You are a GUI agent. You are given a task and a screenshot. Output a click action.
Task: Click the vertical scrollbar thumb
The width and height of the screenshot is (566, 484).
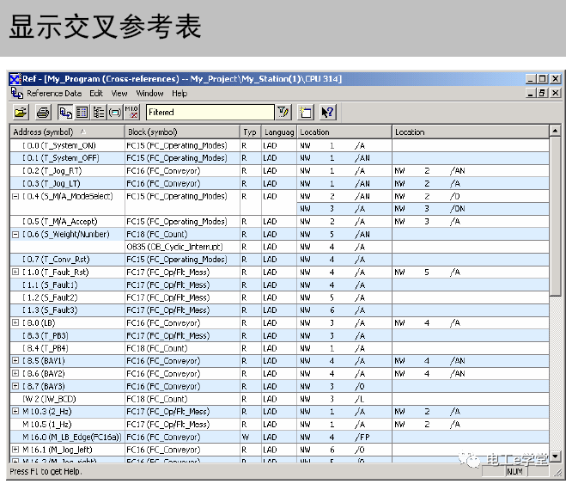pos(555,216)
